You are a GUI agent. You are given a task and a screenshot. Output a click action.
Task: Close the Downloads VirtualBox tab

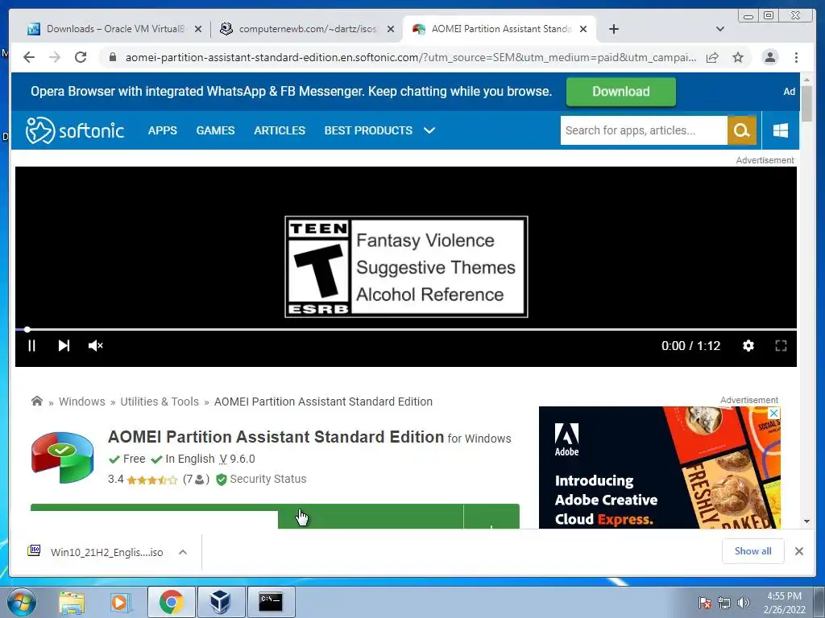(x=198, y=30)
